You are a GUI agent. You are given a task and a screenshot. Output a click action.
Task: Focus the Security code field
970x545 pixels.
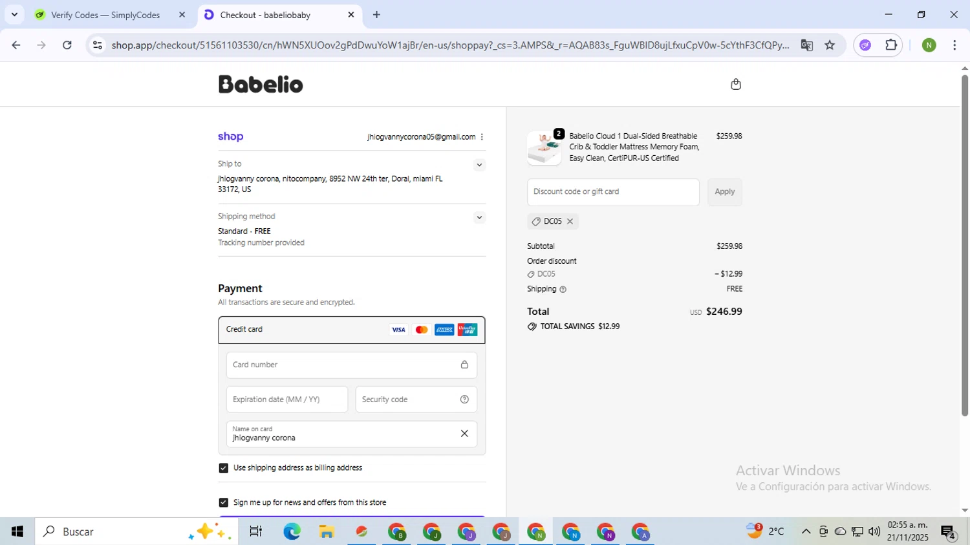coord(416,400)
